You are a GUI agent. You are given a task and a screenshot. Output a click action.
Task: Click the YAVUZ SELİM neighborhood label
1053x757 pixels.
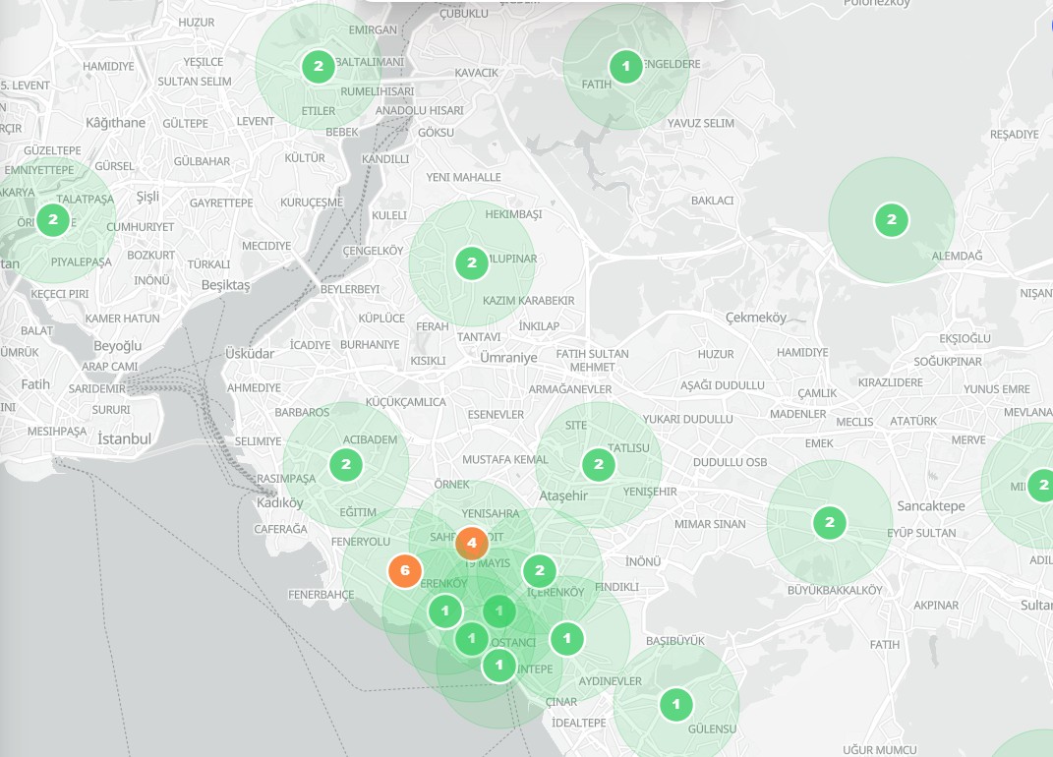pos(700,123)
